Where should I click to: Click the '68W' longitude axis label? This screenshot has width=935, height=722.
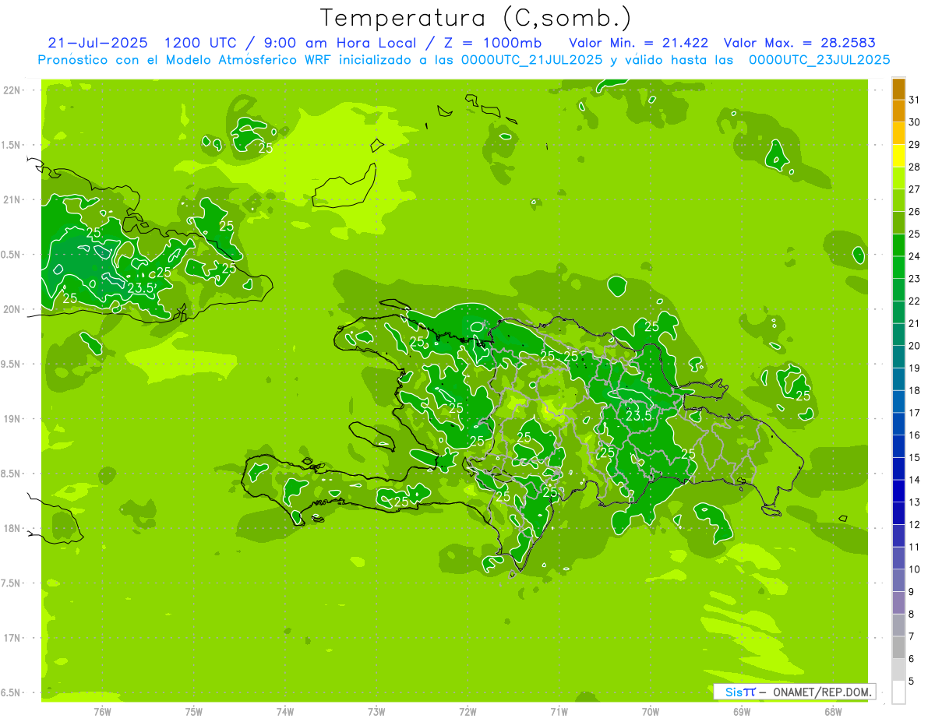pos(833,712)
